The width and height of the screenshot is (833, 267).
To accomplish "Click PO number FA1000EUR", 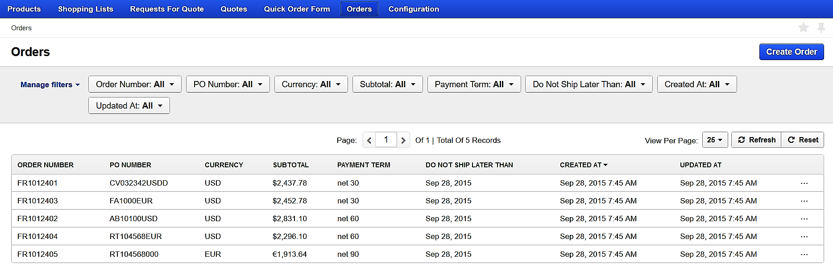I will [x=131, y=201].
